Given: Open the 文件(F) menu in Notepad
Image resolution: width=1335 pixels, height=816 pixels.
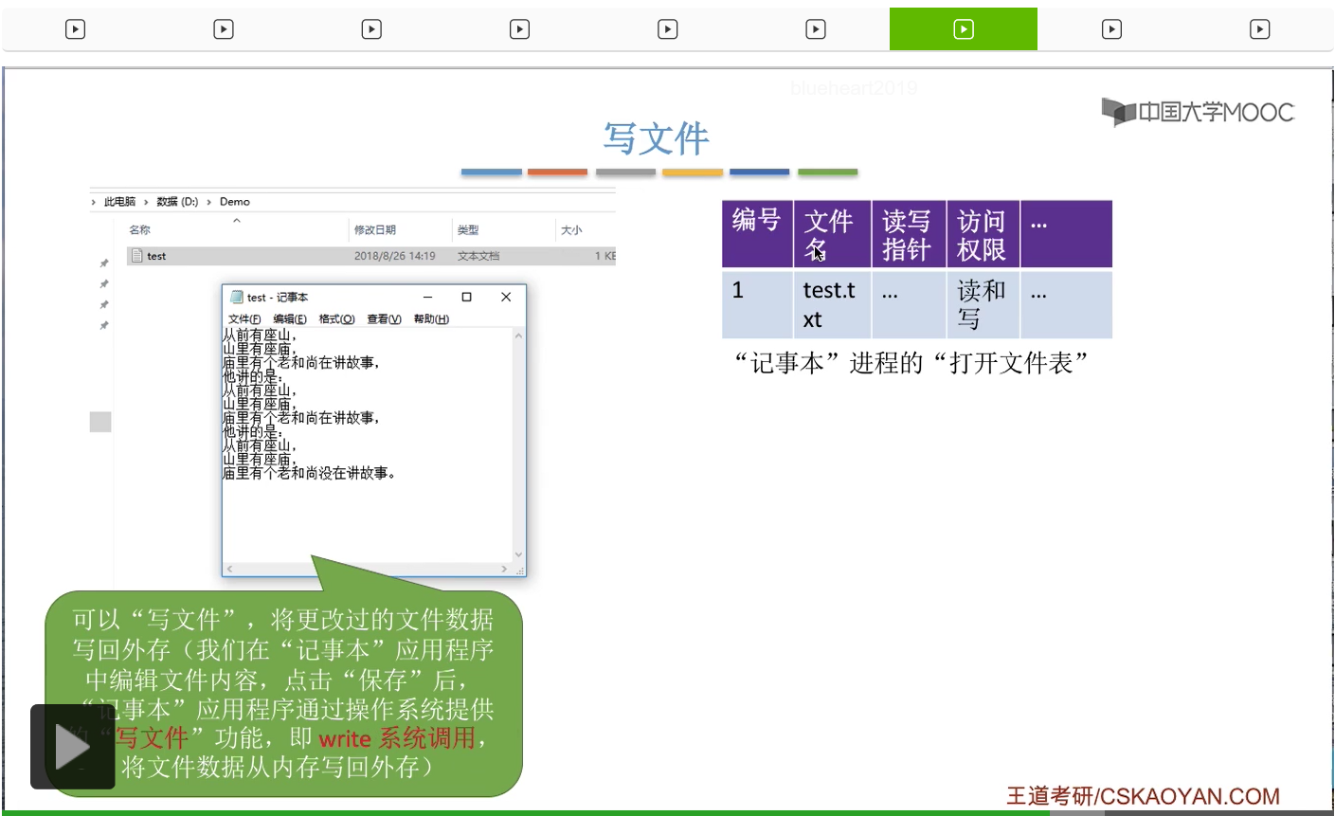Looking at the screenshot, I should [244, 319].
